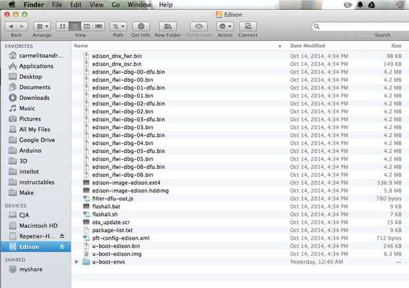Open the intellot folder in sidebar
This screenshot has width=409, height=288.
point(36,171)
